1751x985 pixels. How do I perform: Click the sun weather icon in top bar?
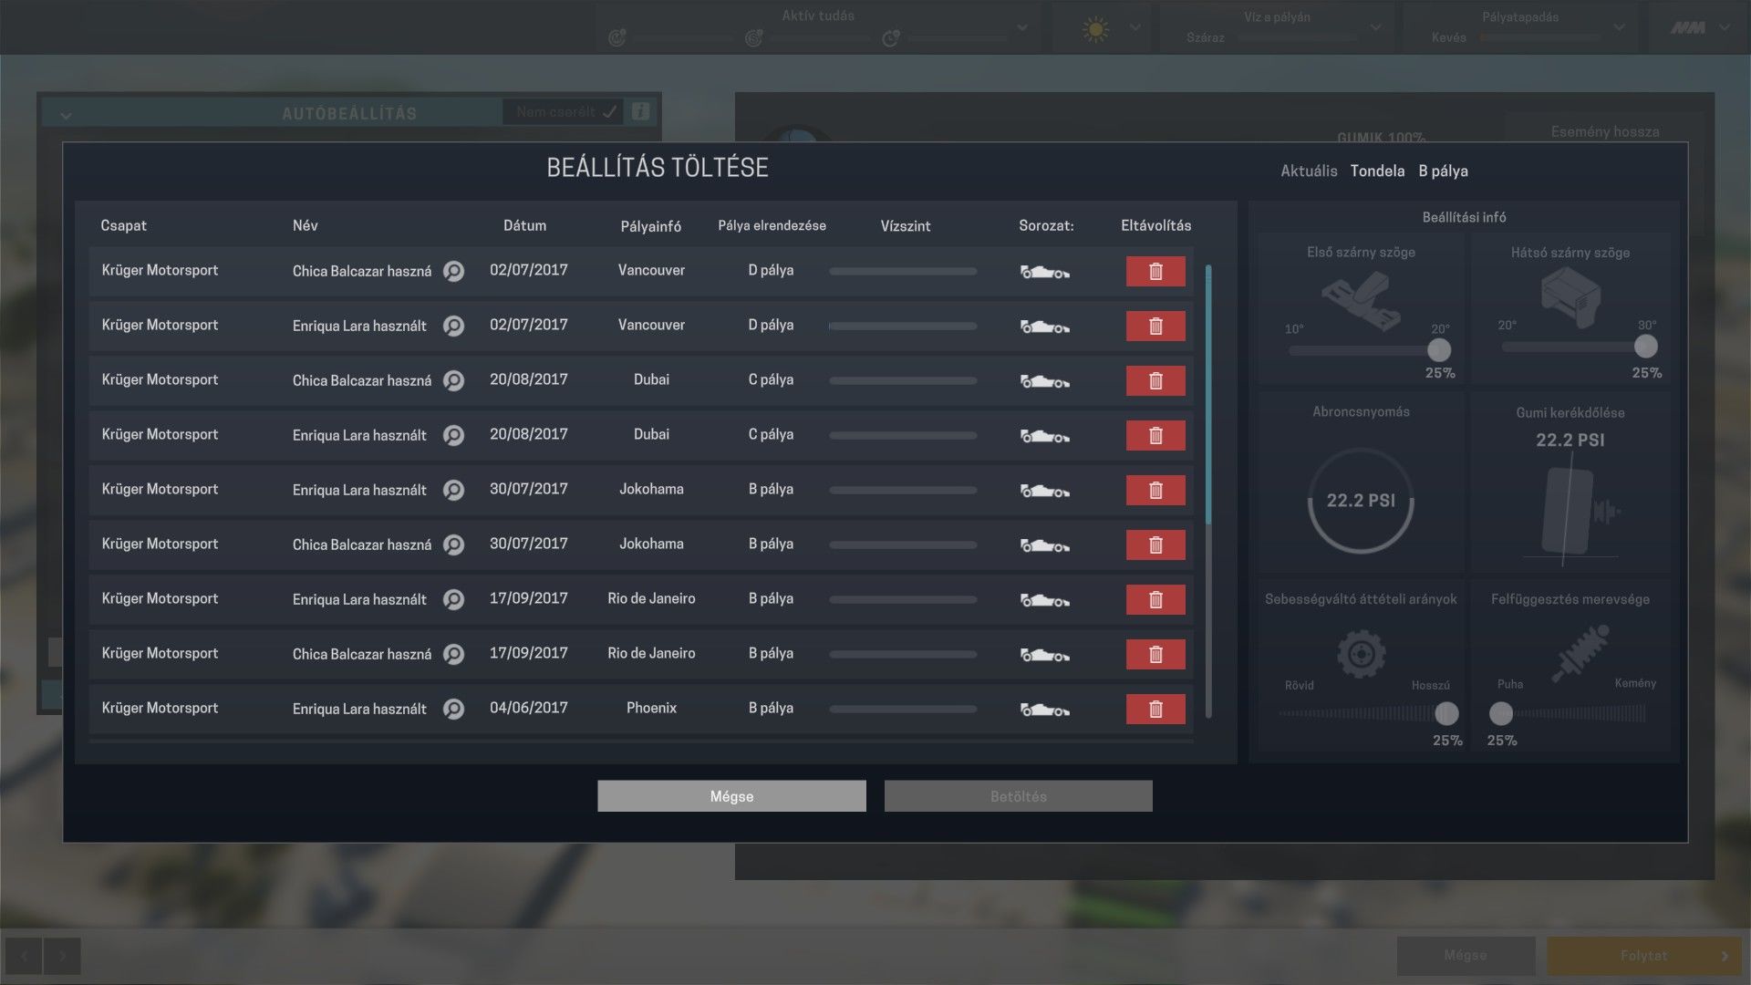1095,29
